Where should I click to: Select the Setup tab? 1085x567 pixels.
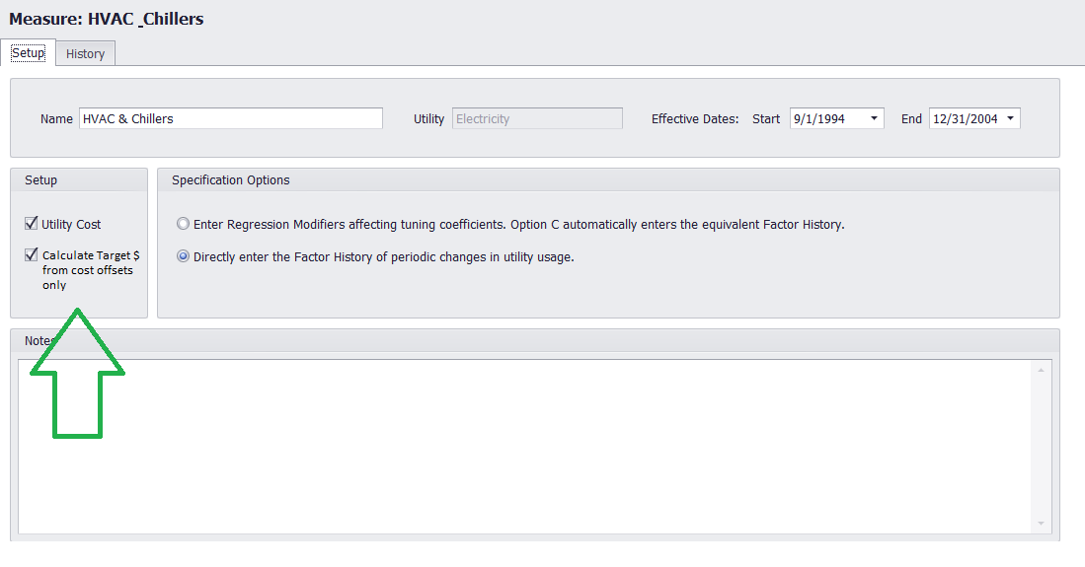29,52
